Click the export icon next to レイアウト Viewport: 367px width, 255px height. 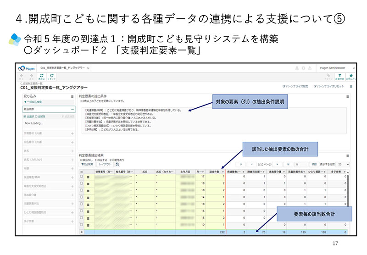[117, 164]
